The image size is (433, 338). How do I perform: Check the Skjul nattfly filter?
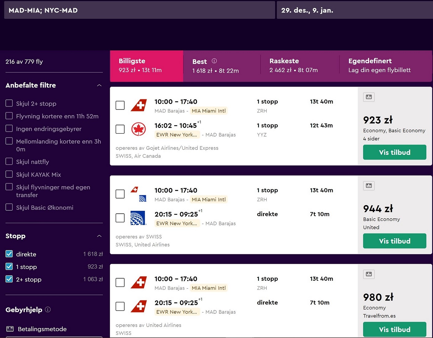[9, 161]
